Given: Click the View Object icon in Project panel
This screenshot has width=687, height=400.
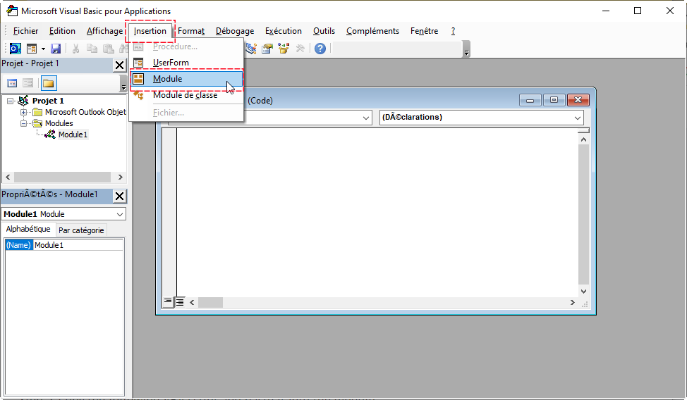Looking at the screenshot, I should [x=28, y=83].
